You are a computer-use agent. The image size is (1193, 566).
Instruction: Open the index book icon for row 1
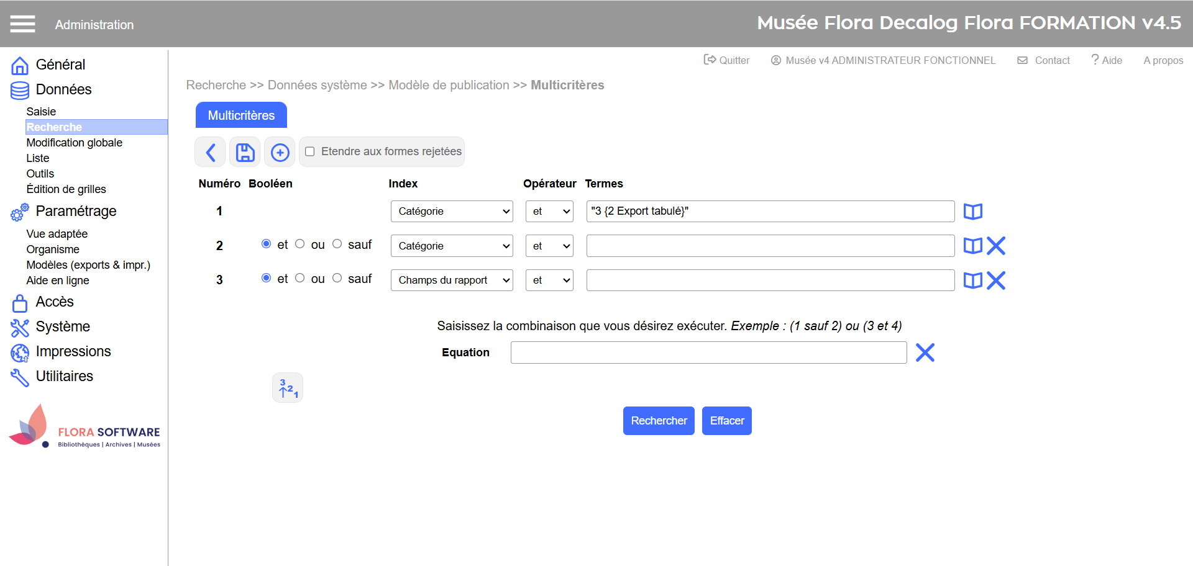pos(972,212)
